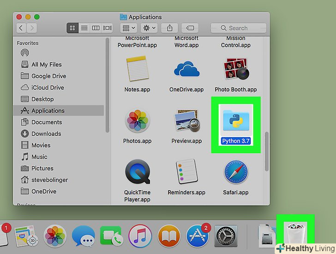Minimize the Applications window with yellow button

pos(28,17)
